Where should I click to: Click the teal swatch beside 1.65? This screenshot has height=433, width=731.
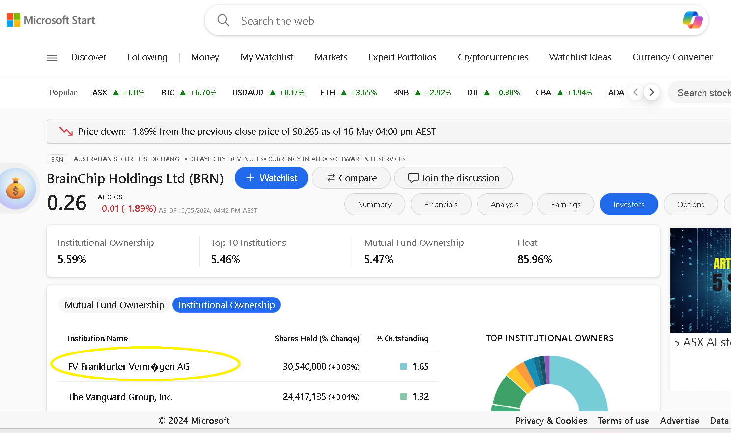point(404,366)
